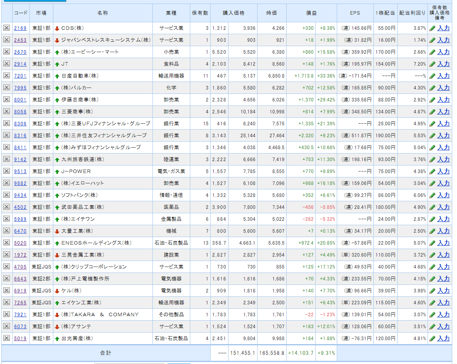Click the X icon for 日産自動車(株)
This screenshot has width=457, height=364.
[6, 76]
